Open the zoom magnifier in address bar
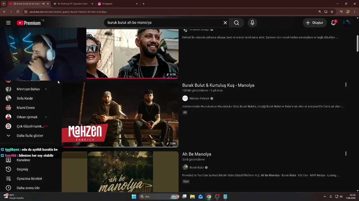Image resolution: width=359 pixels, height=201 pixels. 320,12
